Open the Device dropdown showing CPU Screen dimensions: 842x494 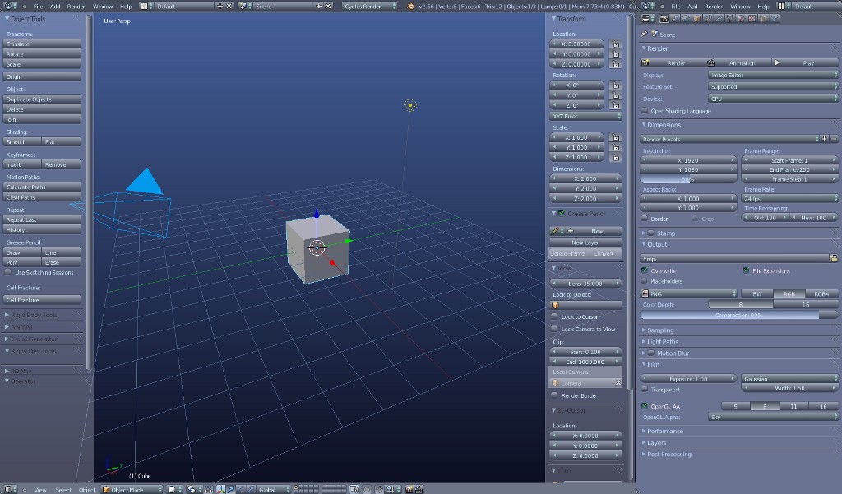pyautogui.click(x=772, y=98)
